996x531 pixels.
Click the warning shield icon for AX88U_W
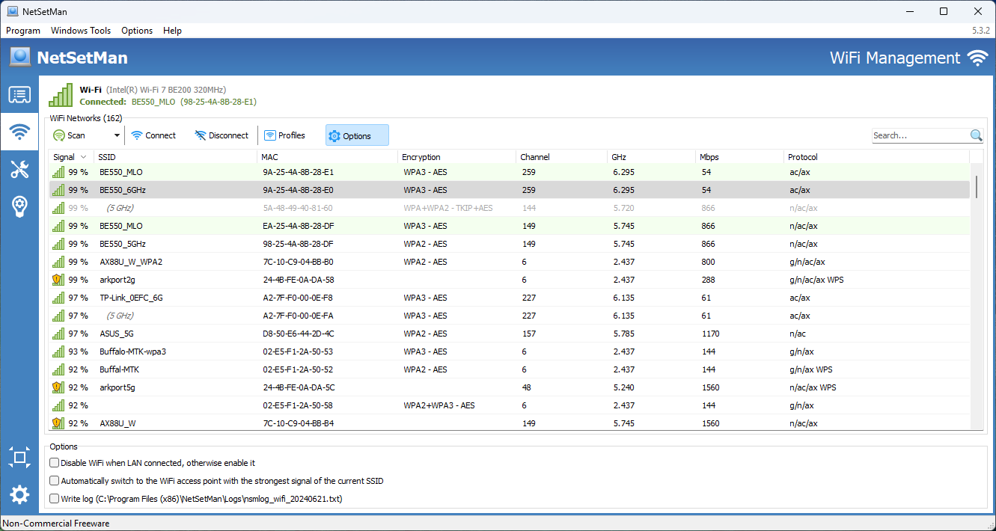pyautogui.click(x=57, y=423)
